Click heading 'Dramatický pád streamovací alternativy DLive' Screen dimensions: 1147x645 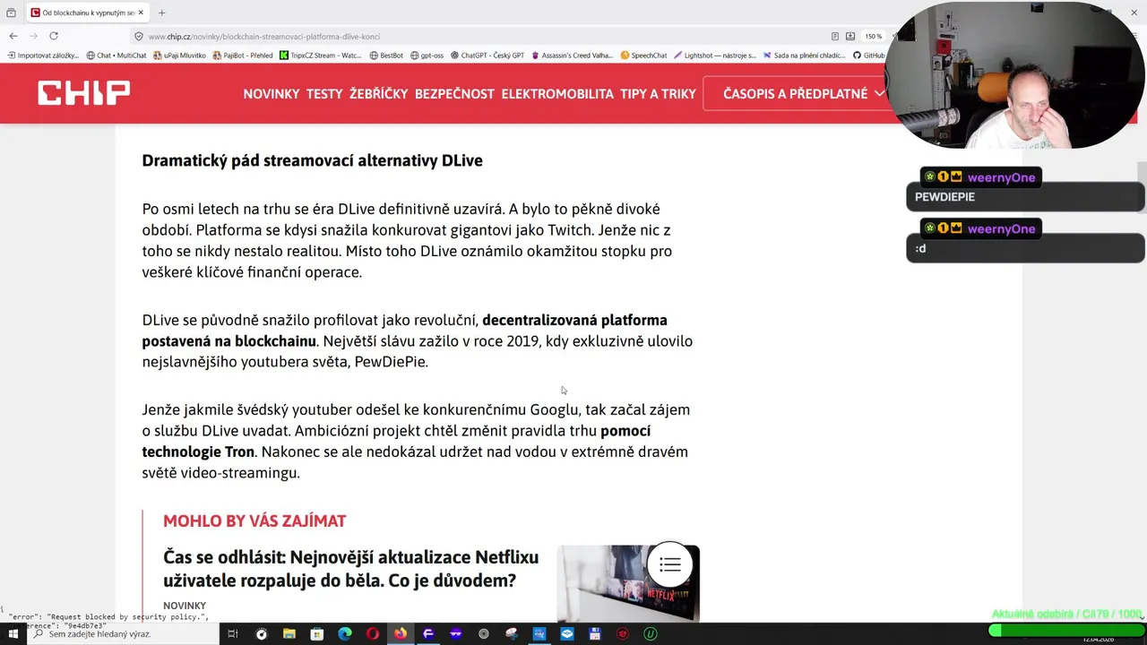[312, 160]
